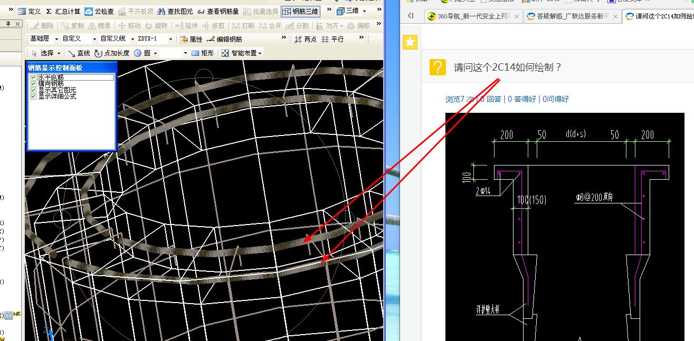Viewport: 694px width, 341px height.
Task: Click 删除 delete tool
Action: (43, 25)
